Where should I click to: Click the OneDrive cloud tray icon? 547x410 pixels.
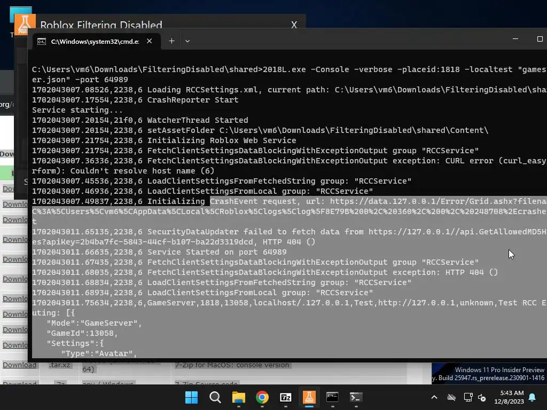[x=451, y=397]
